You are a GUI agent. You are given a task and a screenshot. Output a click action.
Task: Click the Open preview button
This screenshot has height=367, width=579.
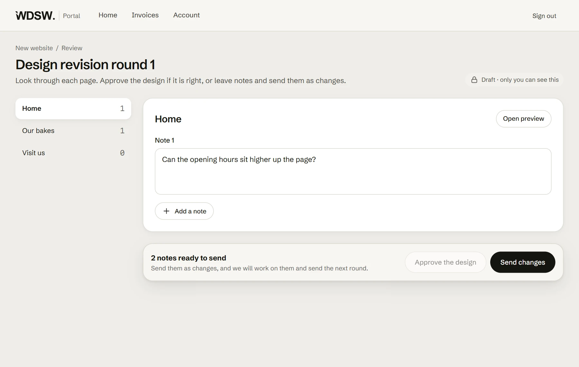(x=524, y=119)
